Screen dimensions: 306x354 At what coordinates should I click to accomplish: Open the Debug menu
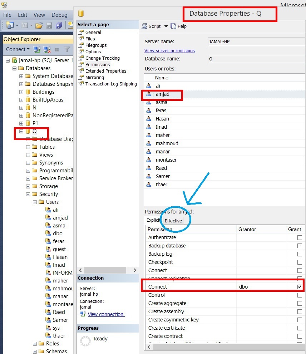point(59,15)
